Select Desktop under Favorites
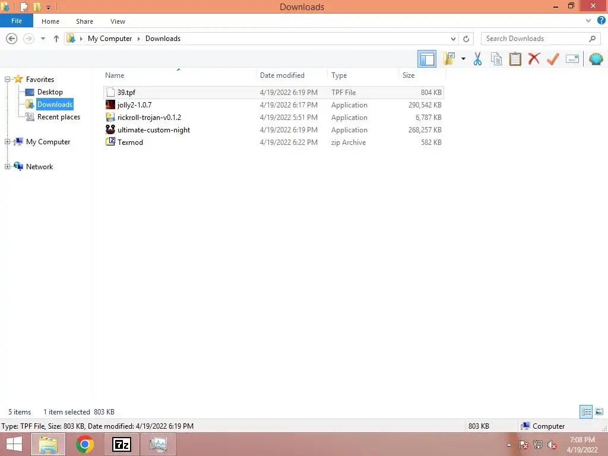This screenshot has width=608, height=456. pyautogui.click(x=50, y=92)
